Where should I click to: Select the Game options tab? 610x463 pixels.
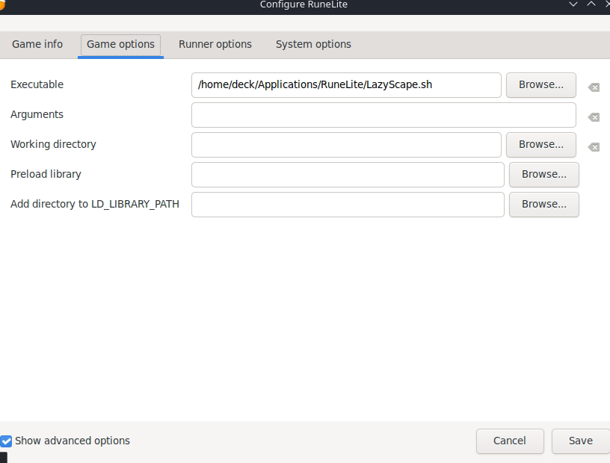[x=120, y=44]
